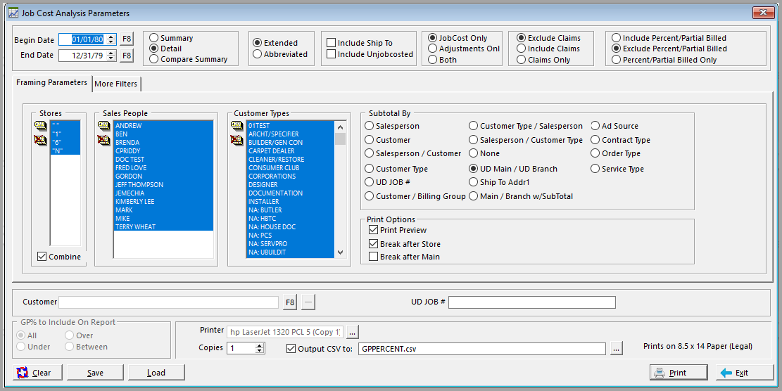
Task: Select all Customer Types via tag icon
Action: pyautogui.click(x=237, y=125)
